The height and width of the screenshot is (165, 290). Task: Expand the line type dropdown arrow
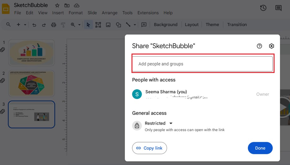135,24
